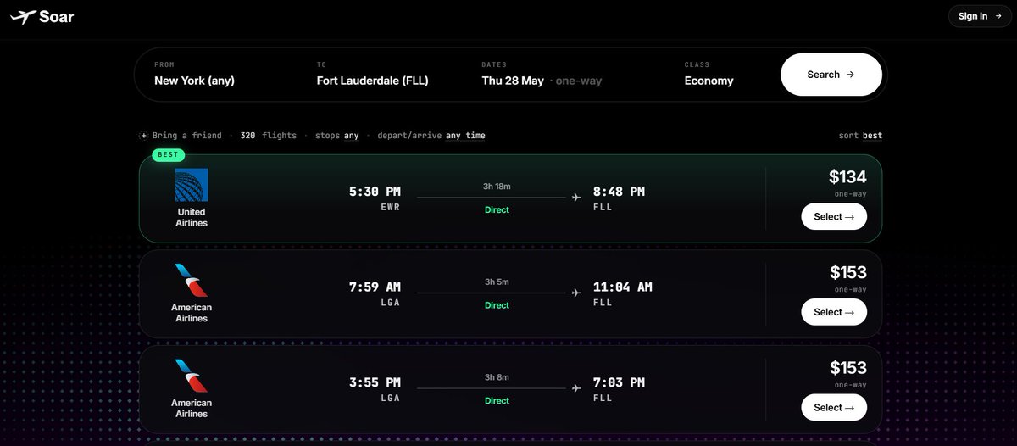Click the 3:55 PM departure time
This screenshot has width=1017, height=446.
[x=375, y=382]
